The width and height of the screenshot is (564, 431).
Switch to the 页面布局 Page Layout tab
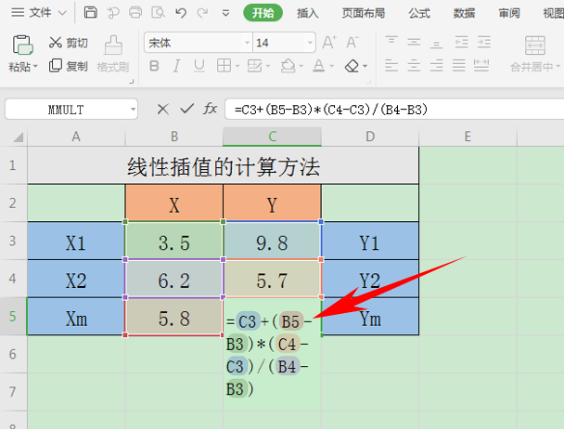click(x=363, y=13)
